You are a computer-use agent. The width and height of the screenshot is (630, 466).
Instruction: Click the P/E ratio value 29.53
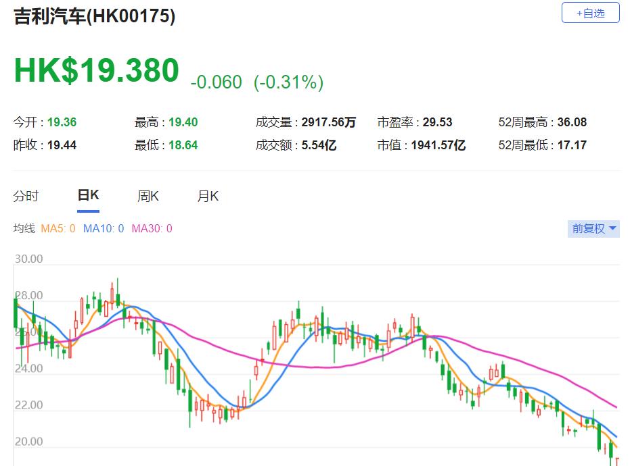point(438,122)
